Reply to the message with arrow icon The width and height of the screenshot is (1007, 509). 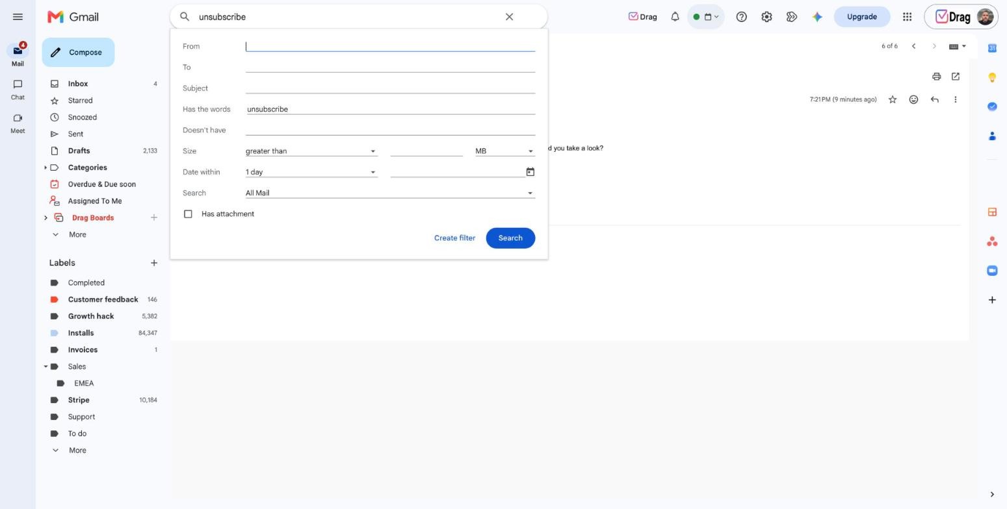(934, 99)
